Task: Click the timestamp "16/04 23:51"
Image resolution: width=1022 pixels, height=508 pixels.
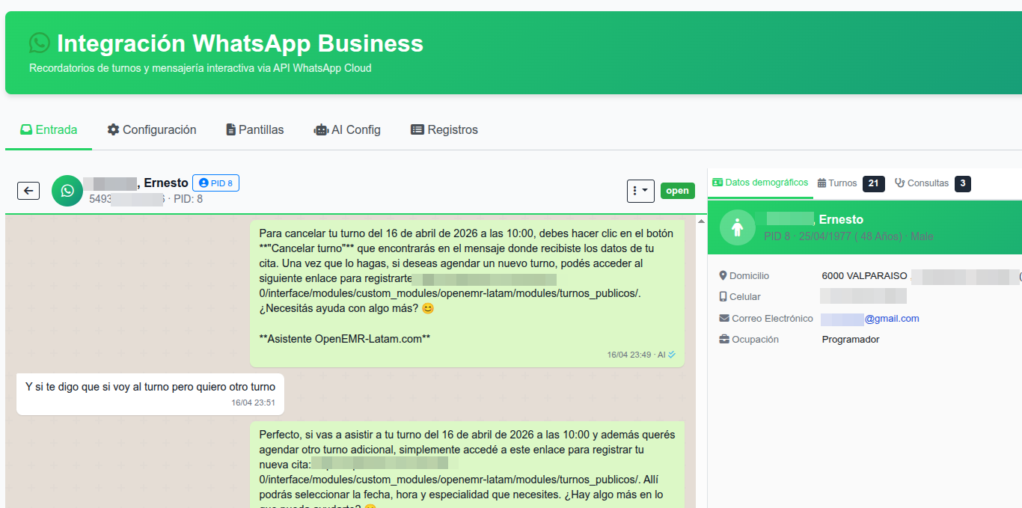Action: 253,403
